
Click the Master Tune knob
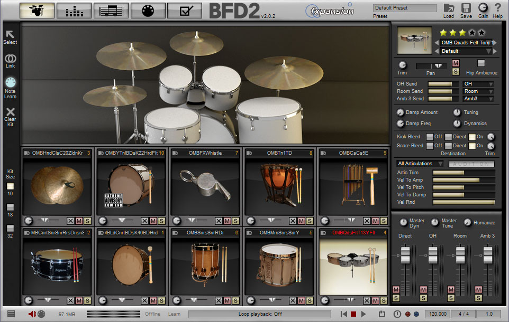[434, 223]
